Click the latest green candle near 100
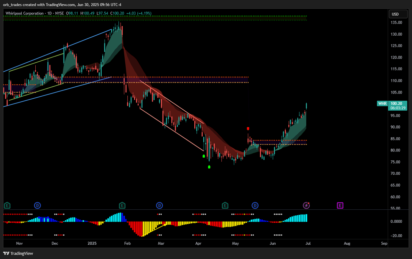This screenshot has width=412, height=259. click(x=306, y=106)
